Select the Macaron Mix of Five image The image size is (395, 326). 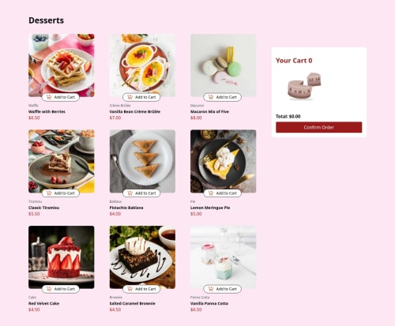[x=224, y=66]
